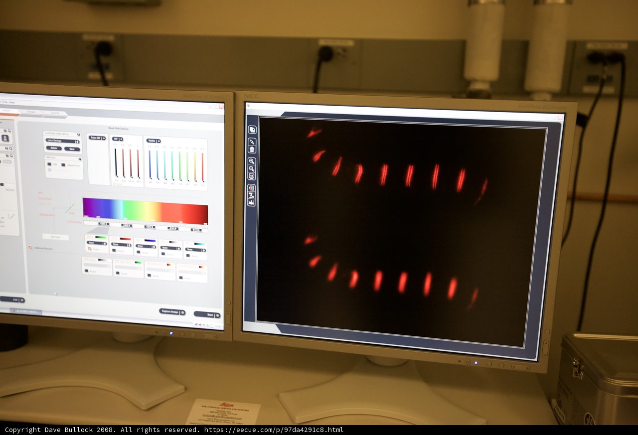Open the color lookup table icon in viewer
Screen dimensions: 638x435
251,188
